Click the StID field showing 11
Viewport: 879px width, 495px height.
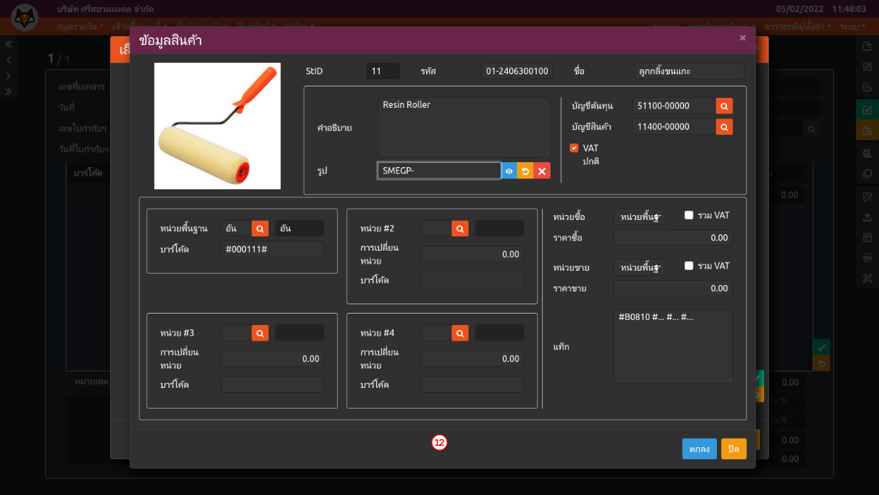383,71
